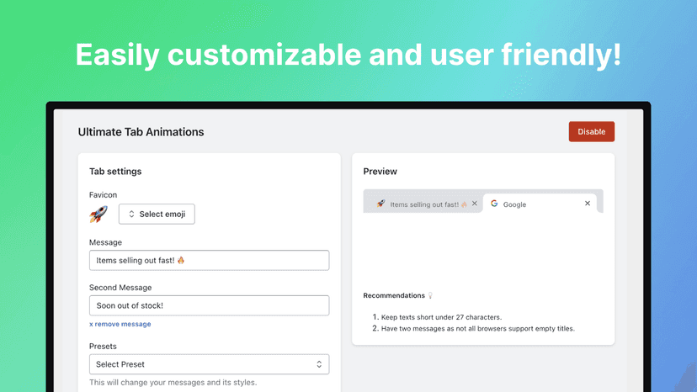
Task: Click the 'Tab settings' heading
Action: point(115,172)
